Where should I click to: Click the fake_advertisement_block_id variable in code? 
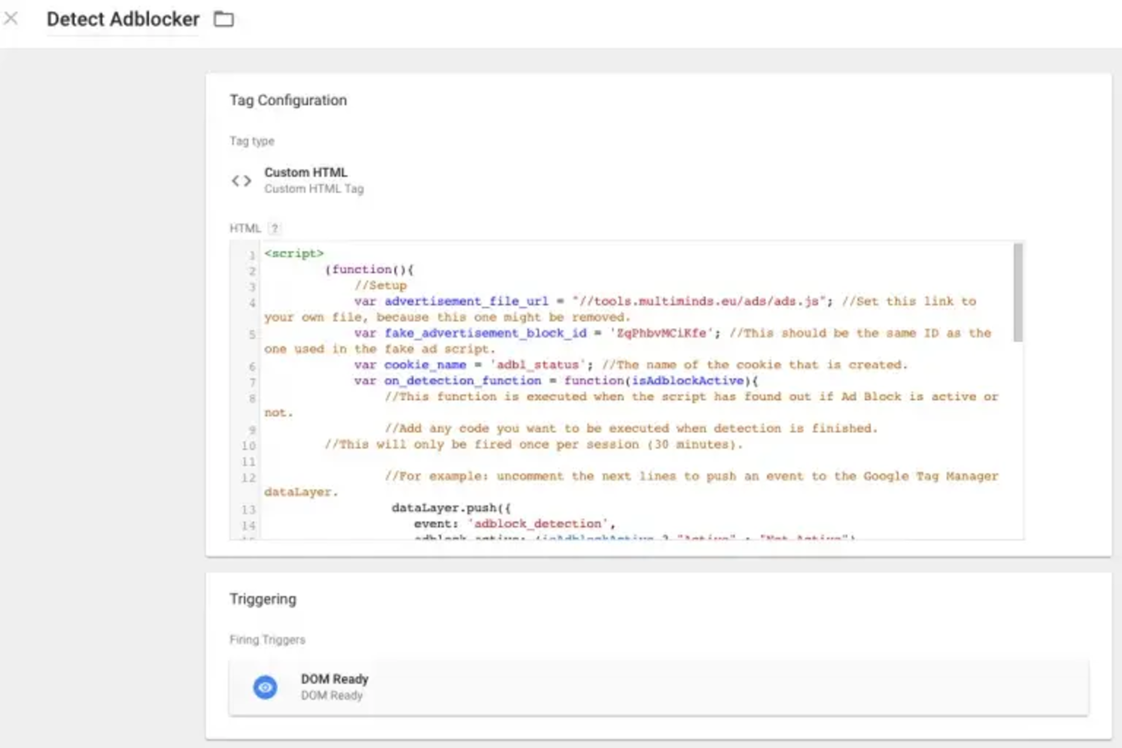(x=485, y=333)
